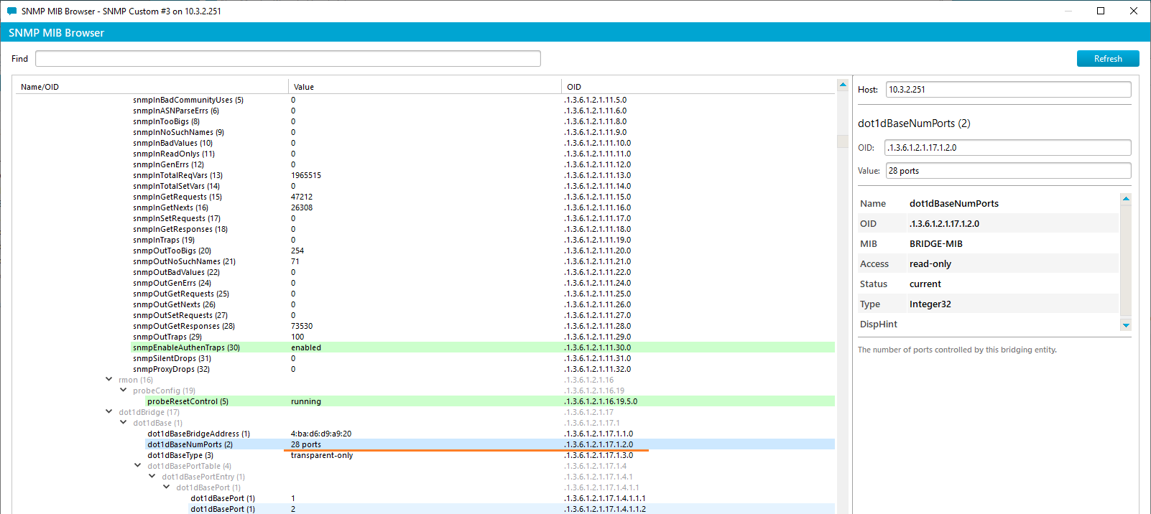Select dot1dBasePort row with value 2
1151x514 pixels.
(x=512, y=509)
